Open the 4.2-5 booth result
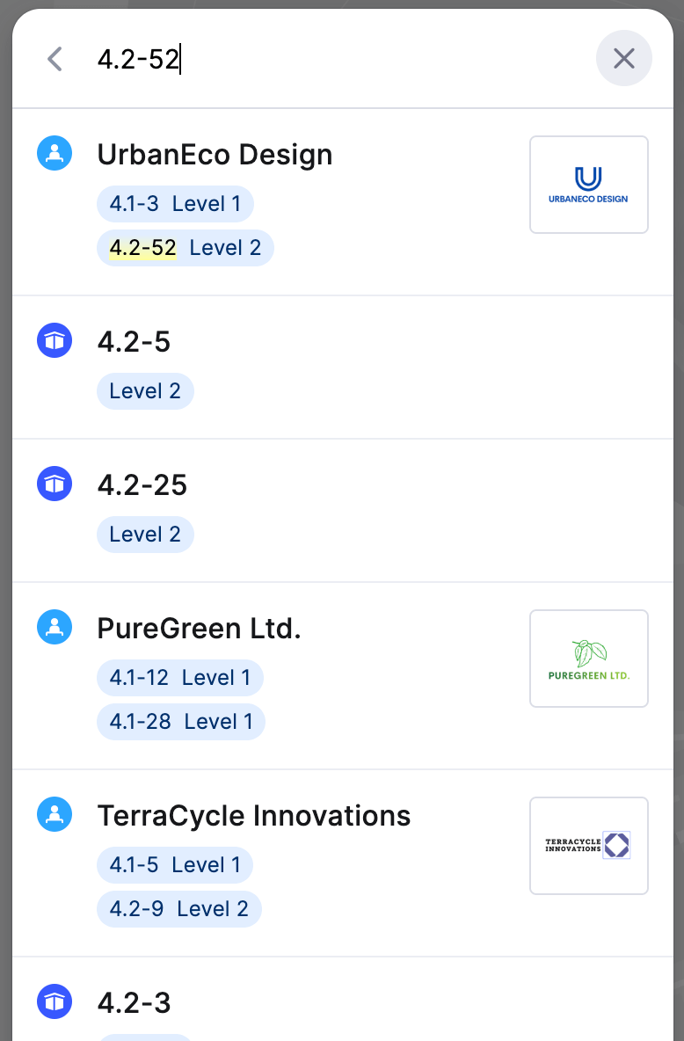Image resolution: width=684 pixels, height=1041 pixels. click(x=343, y=368)
